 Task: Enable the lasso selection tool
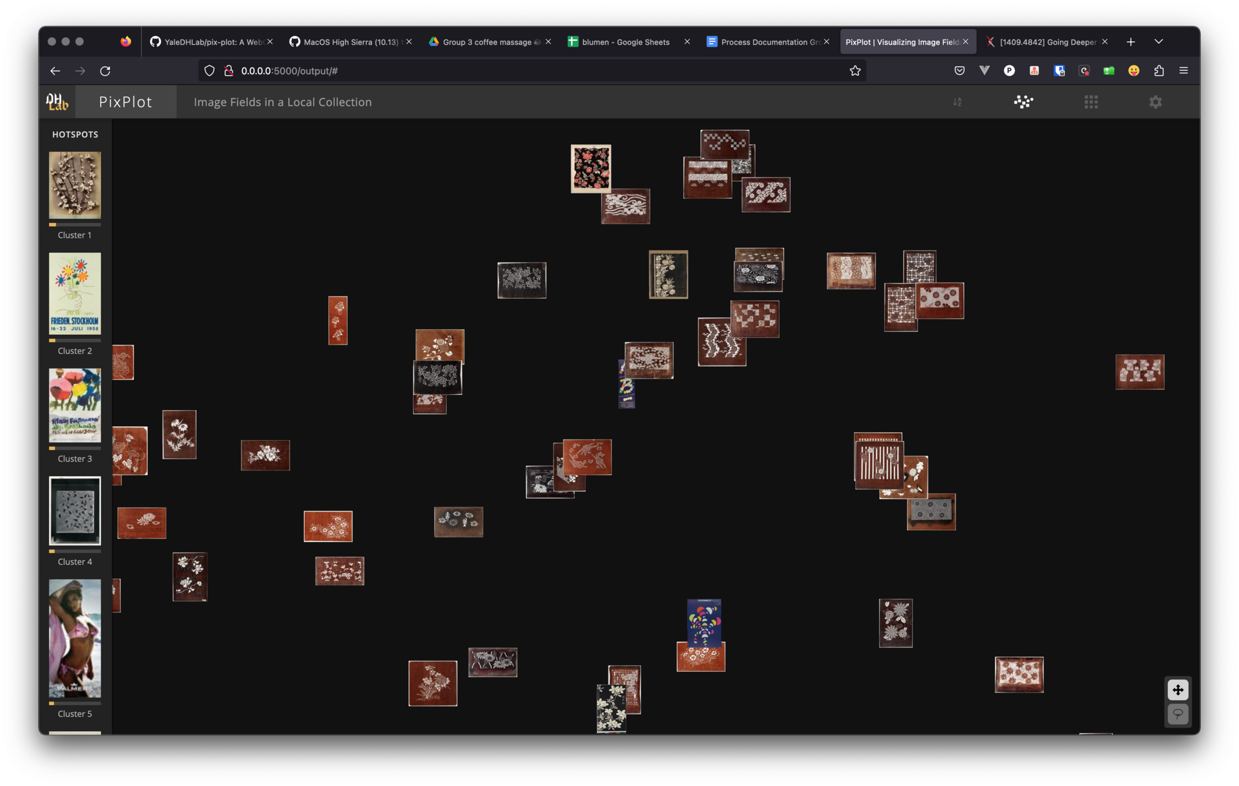pos(1177,714)
